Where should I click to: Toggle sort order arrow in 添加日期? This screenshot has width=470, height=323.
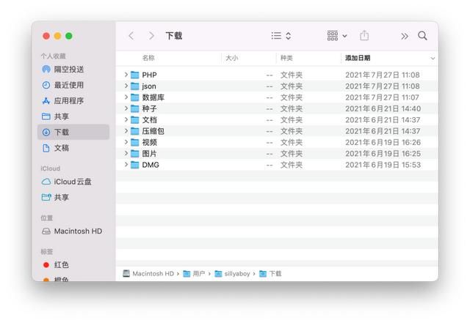[x=433, y=59]
